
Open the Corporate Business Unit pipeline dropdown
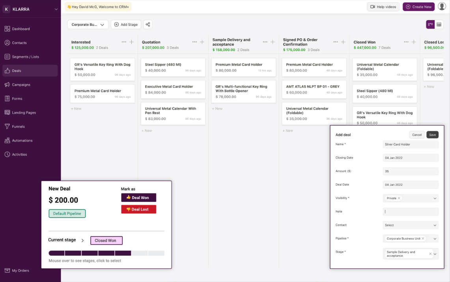coord(435,238)
